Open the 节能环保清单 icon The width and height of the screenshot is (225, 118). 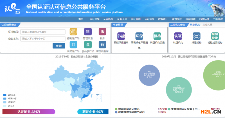121,36
